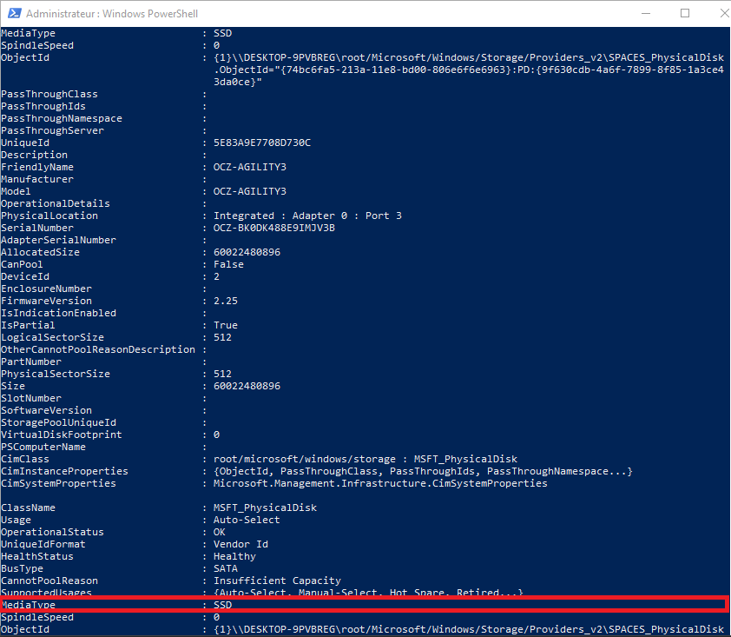Select CannotPoolReason value 'Insufficient Capacity'
Screen dimensions: 731x637
[278, 581]
